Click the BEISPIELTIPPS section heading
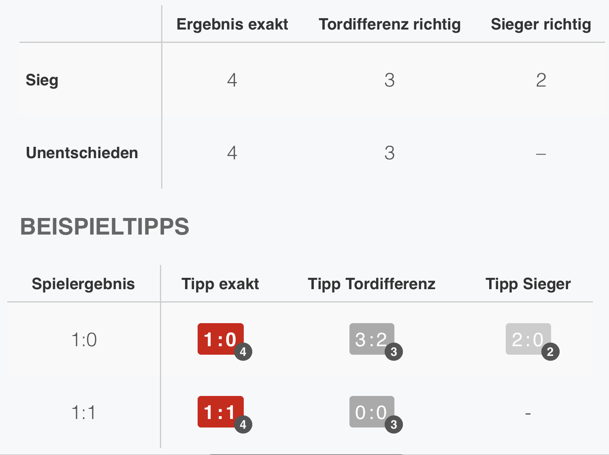Viewport: 609px width, 455px height. (104, 226)
